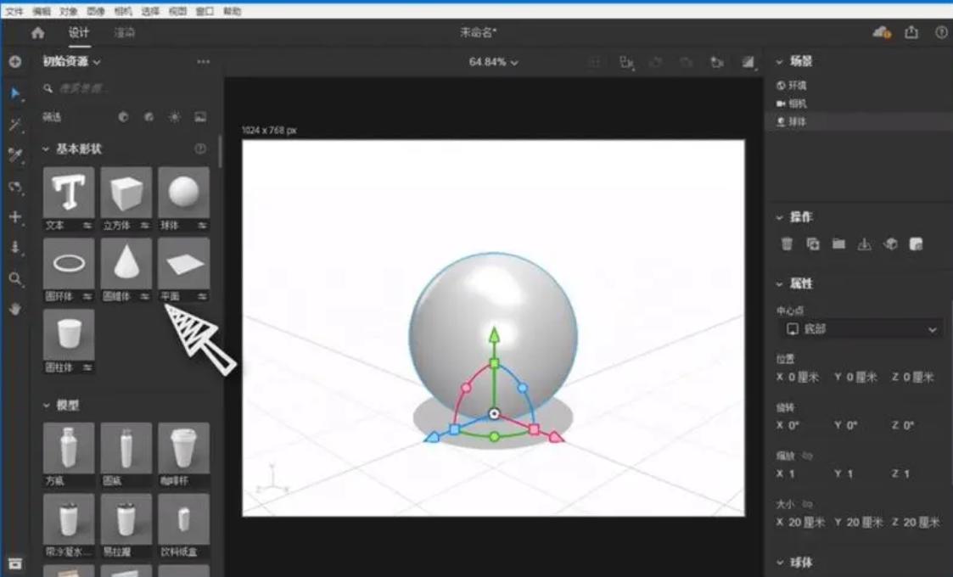Image resolution: width=953 pixels, height=577 pixels.
Task: Collapse the 属性 panel section
Action: (780, 284)
